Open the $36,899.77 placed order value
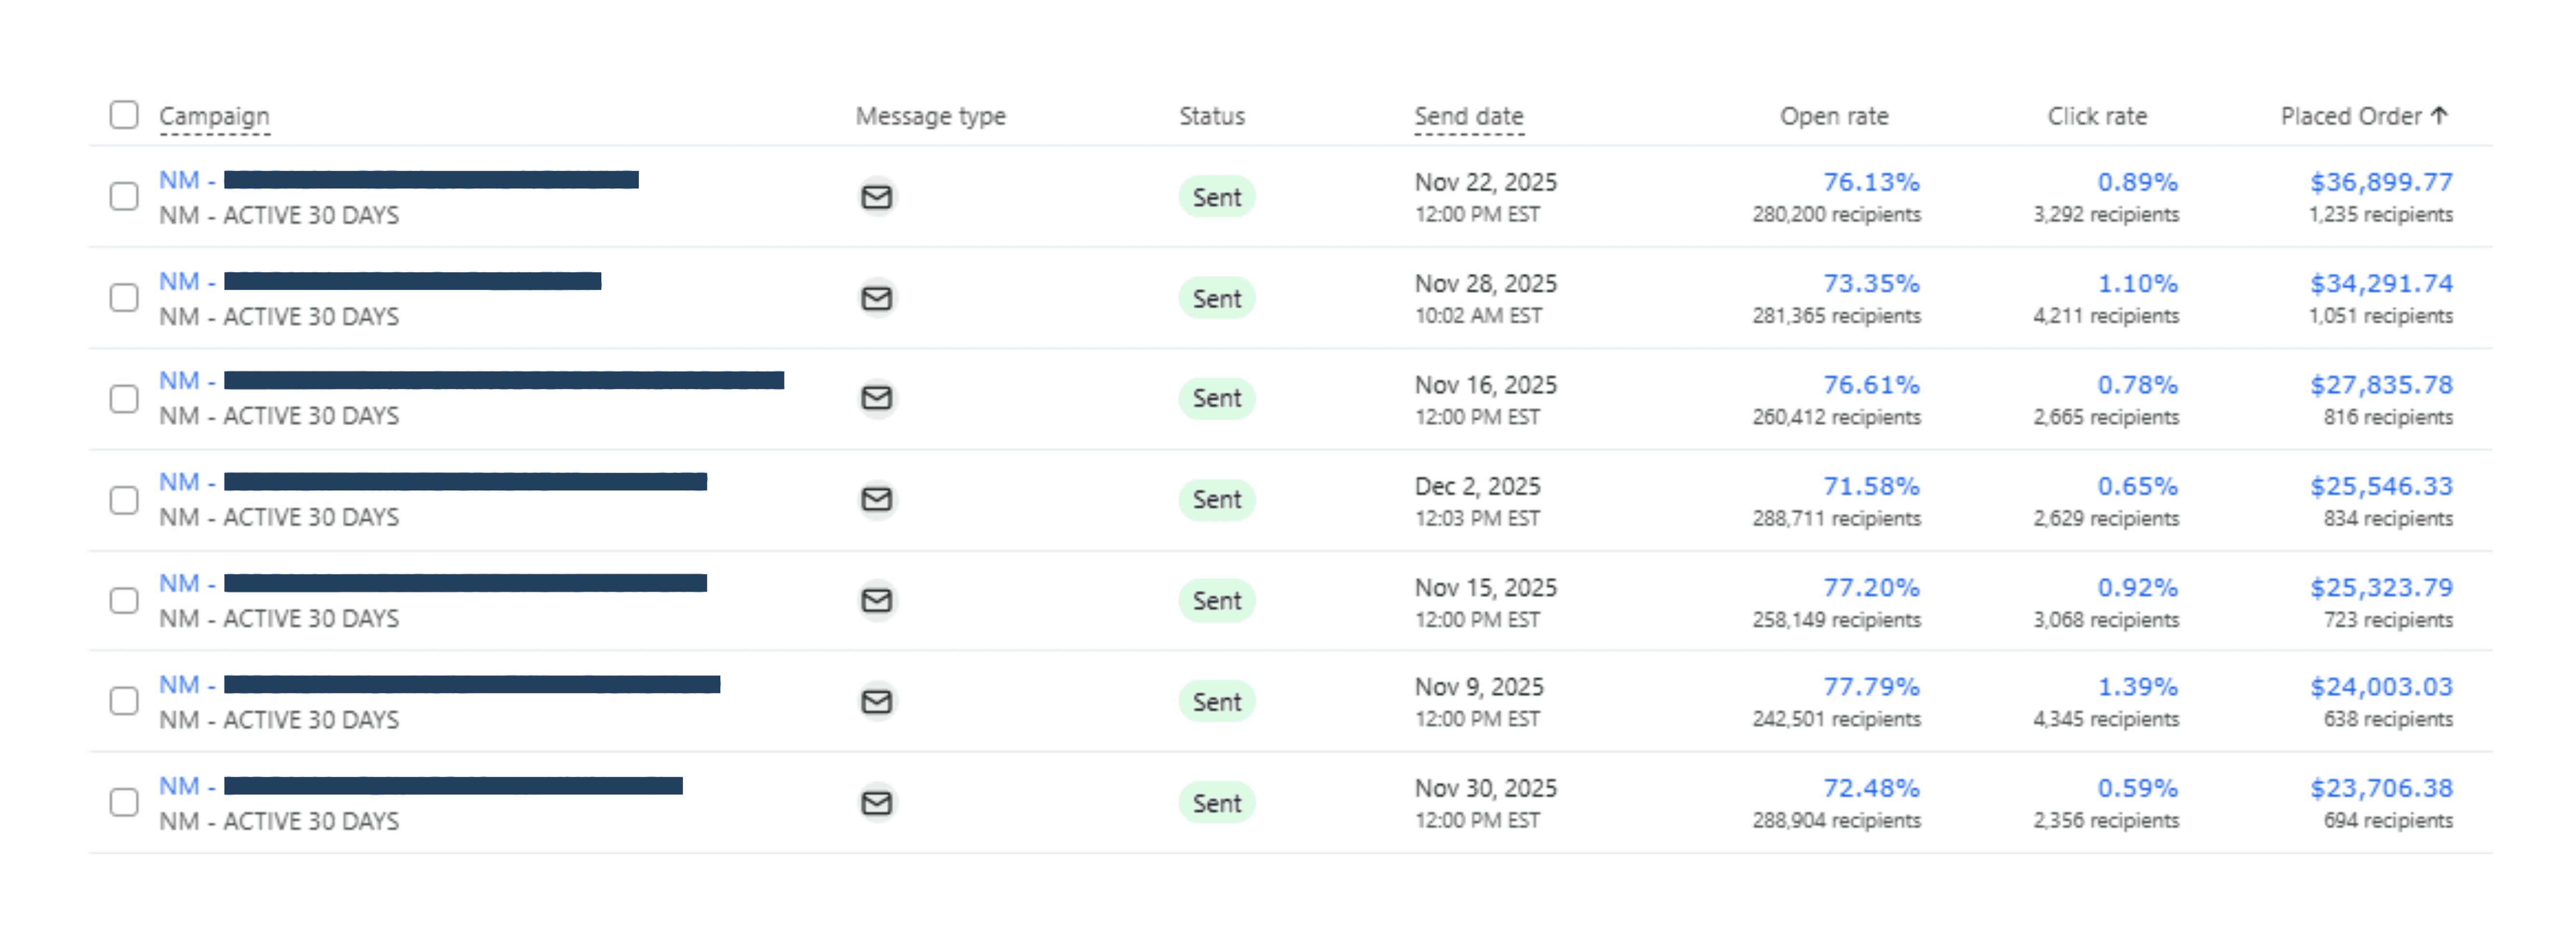The height and width of the screenshot is (939, 2576). (x=2380, y=183)
